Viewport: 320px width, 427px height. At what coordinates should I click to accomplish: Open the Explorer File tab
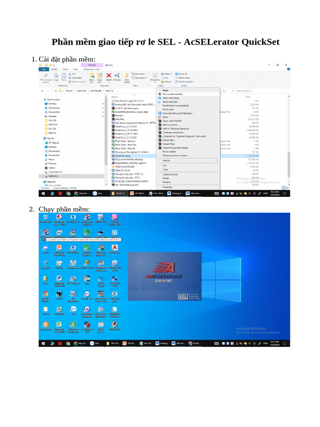coord(44,69)
